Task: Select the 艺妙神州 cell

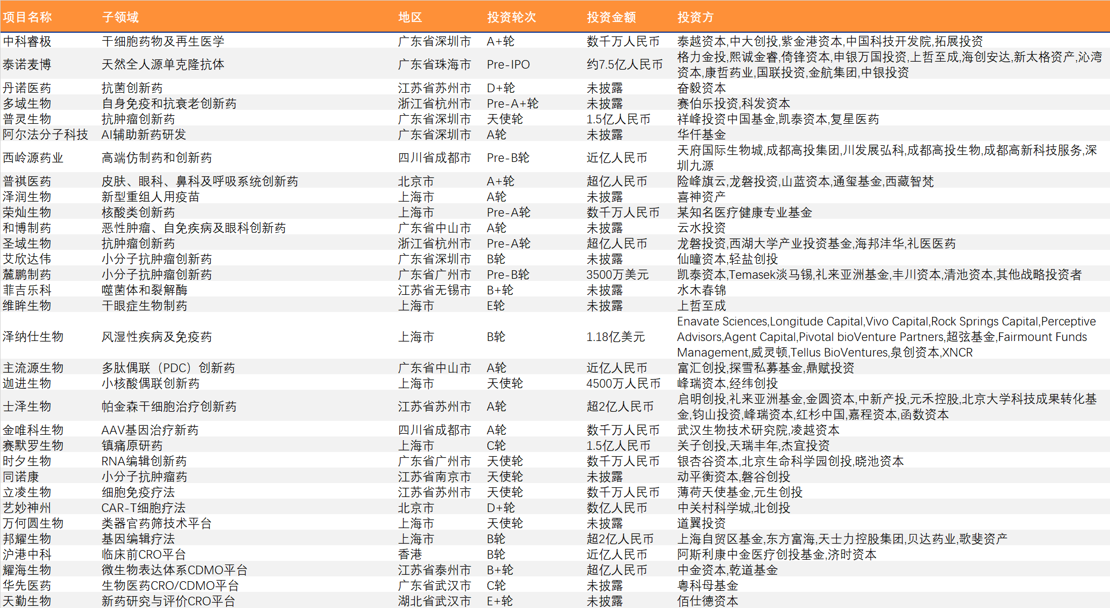Action: (x=27, y=508)
